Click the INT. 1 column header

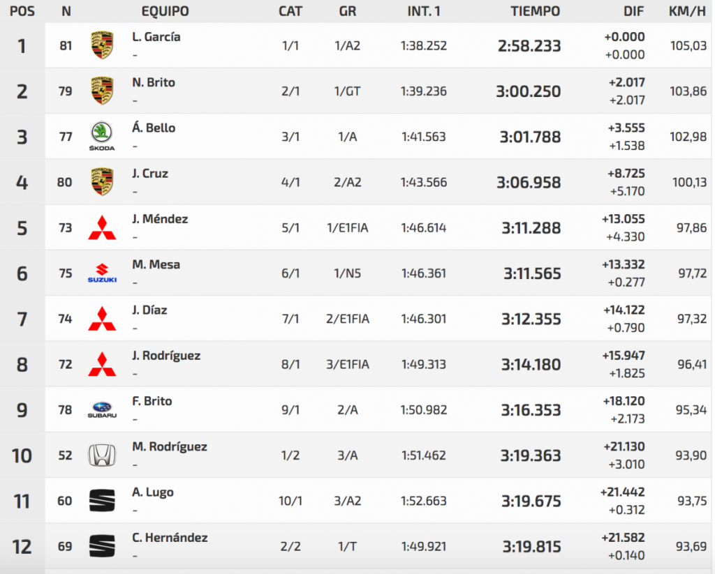424,11
